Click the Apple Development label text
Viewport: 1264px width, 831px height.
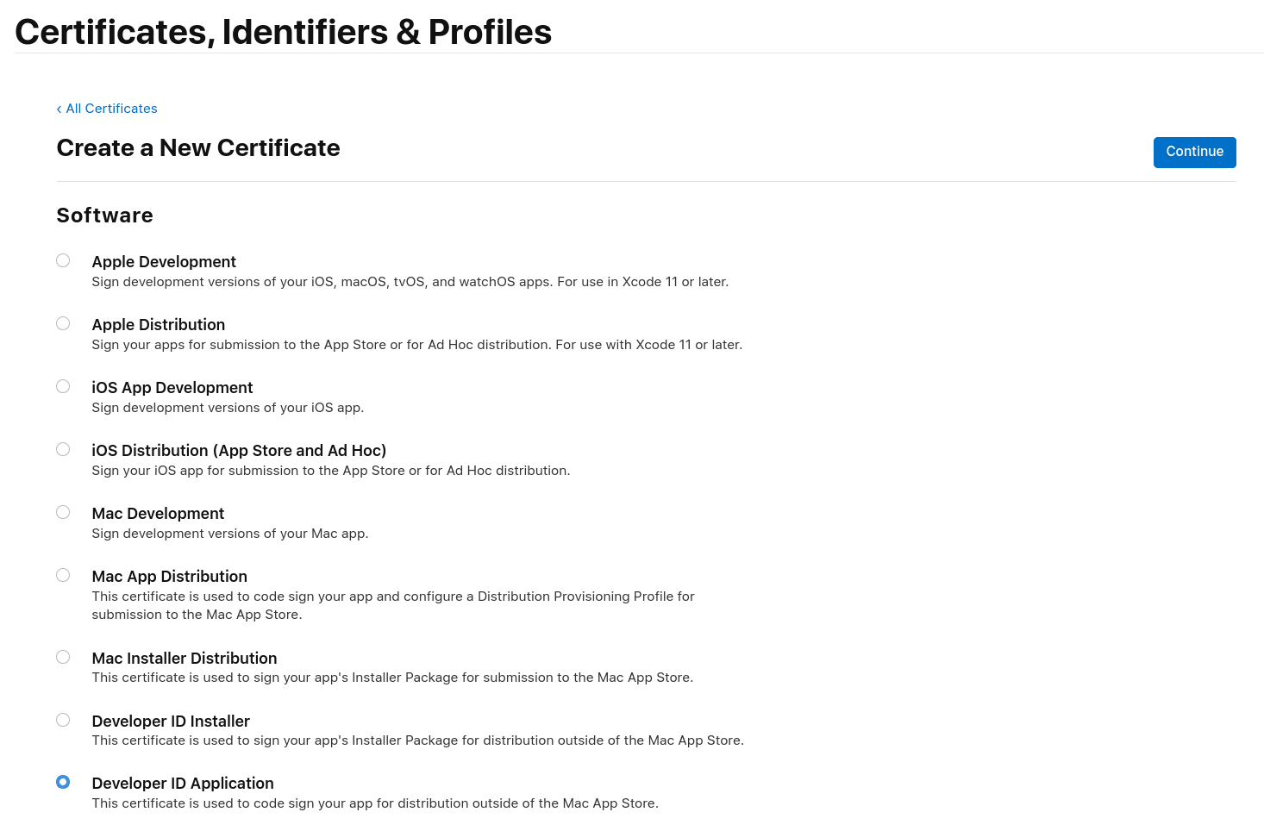(164, 262)
